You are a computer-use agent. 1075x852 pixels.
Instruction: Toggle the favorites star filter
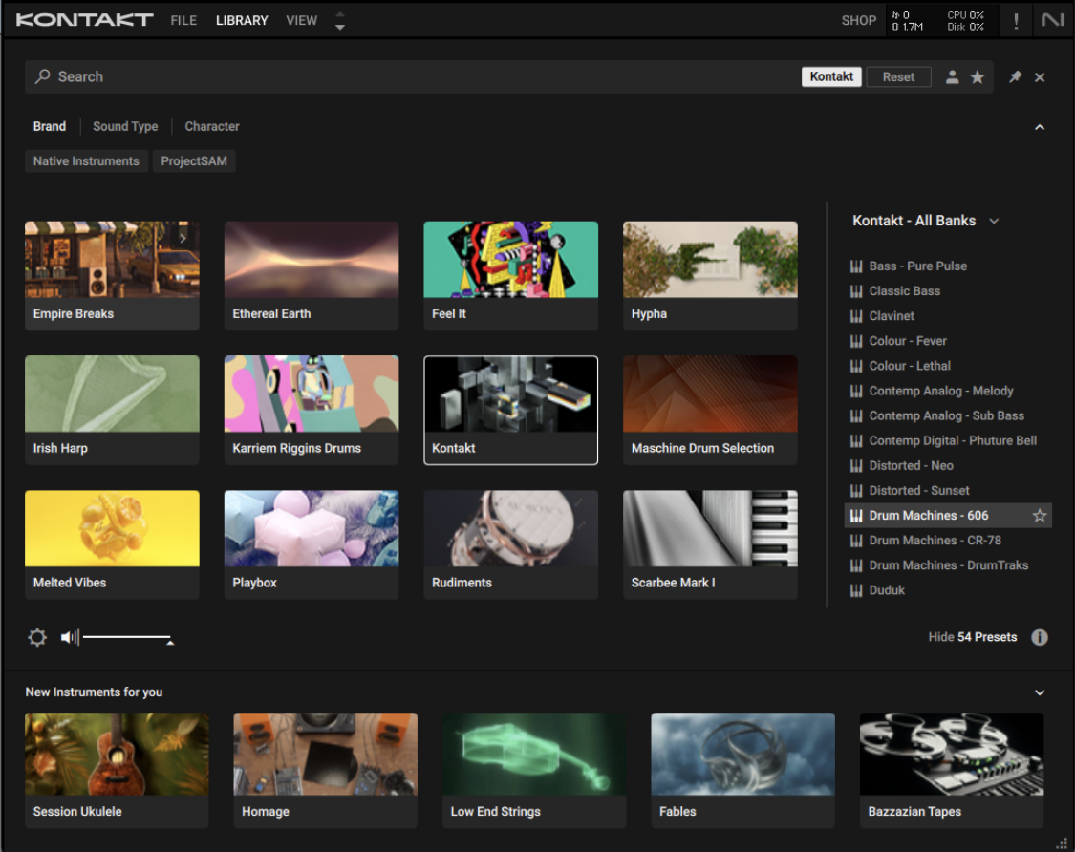(x=978, y=77)
